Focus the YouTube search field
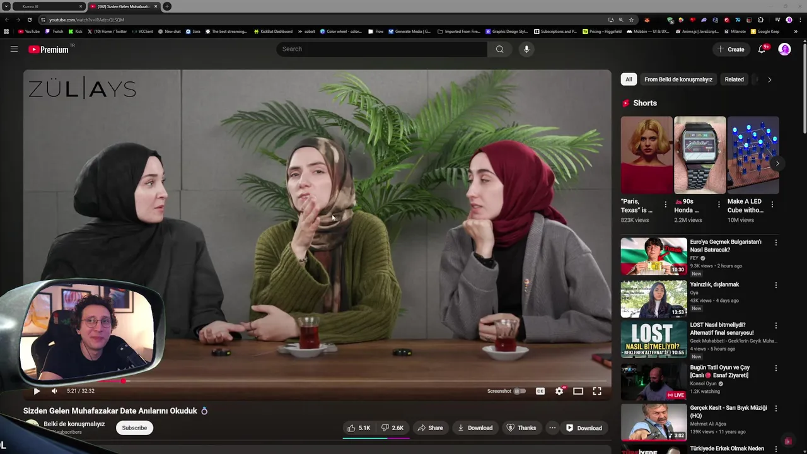 [382, 49]
